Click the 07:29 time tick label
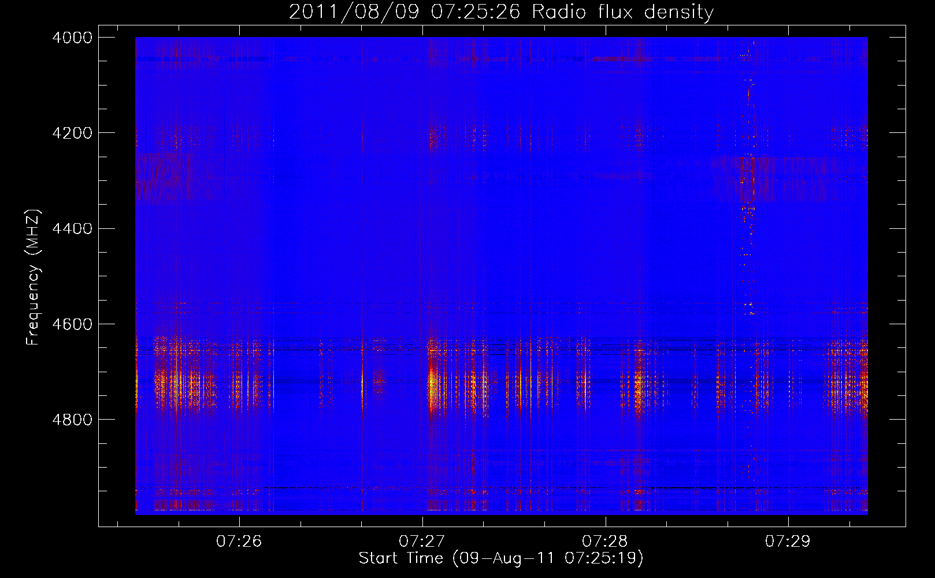This screenshot has width=935, height=578. click(x=788, y=542)
